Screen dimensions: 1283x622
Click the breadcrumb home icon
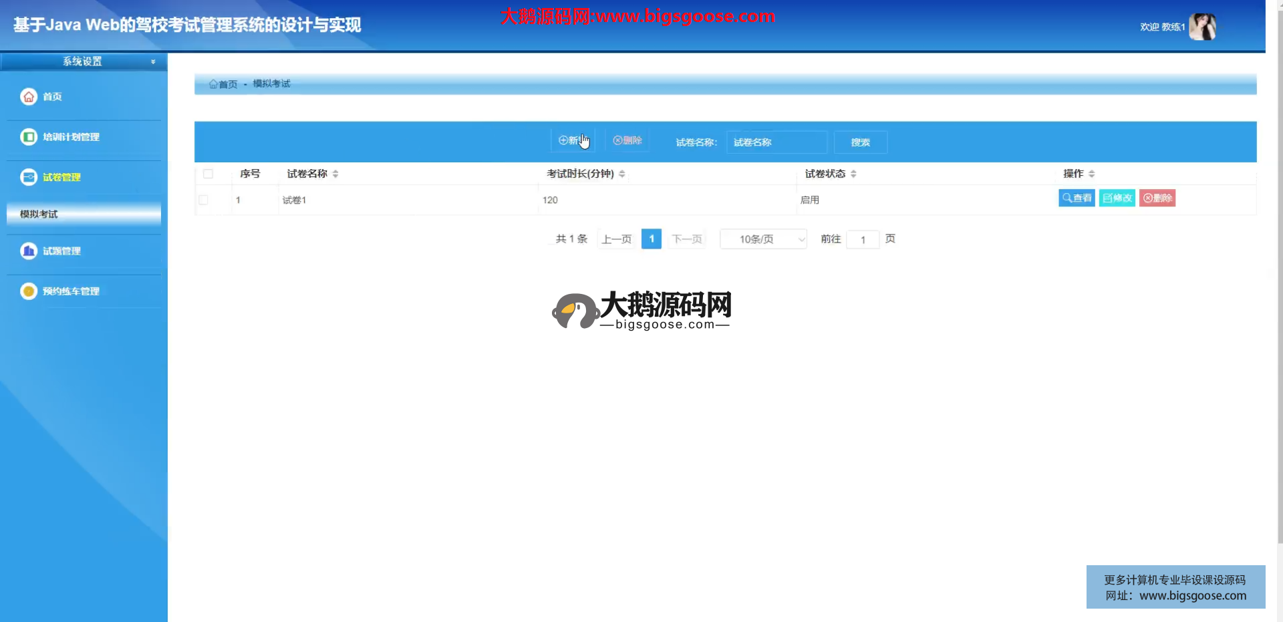point(213,84)
